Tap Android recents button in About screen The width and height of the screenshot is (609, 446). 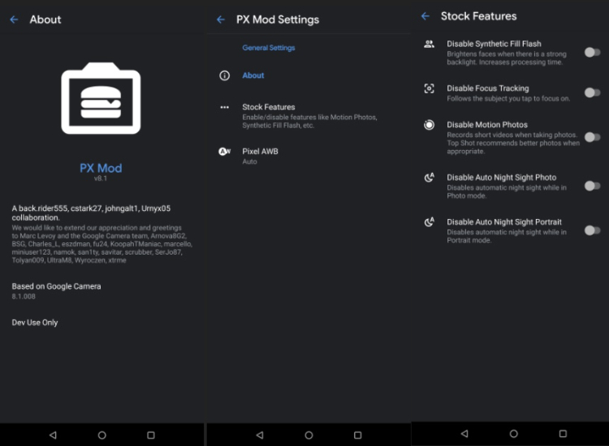151,435
